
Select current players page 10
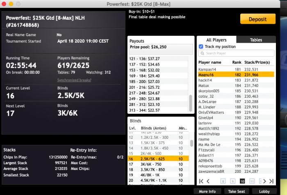242,181
